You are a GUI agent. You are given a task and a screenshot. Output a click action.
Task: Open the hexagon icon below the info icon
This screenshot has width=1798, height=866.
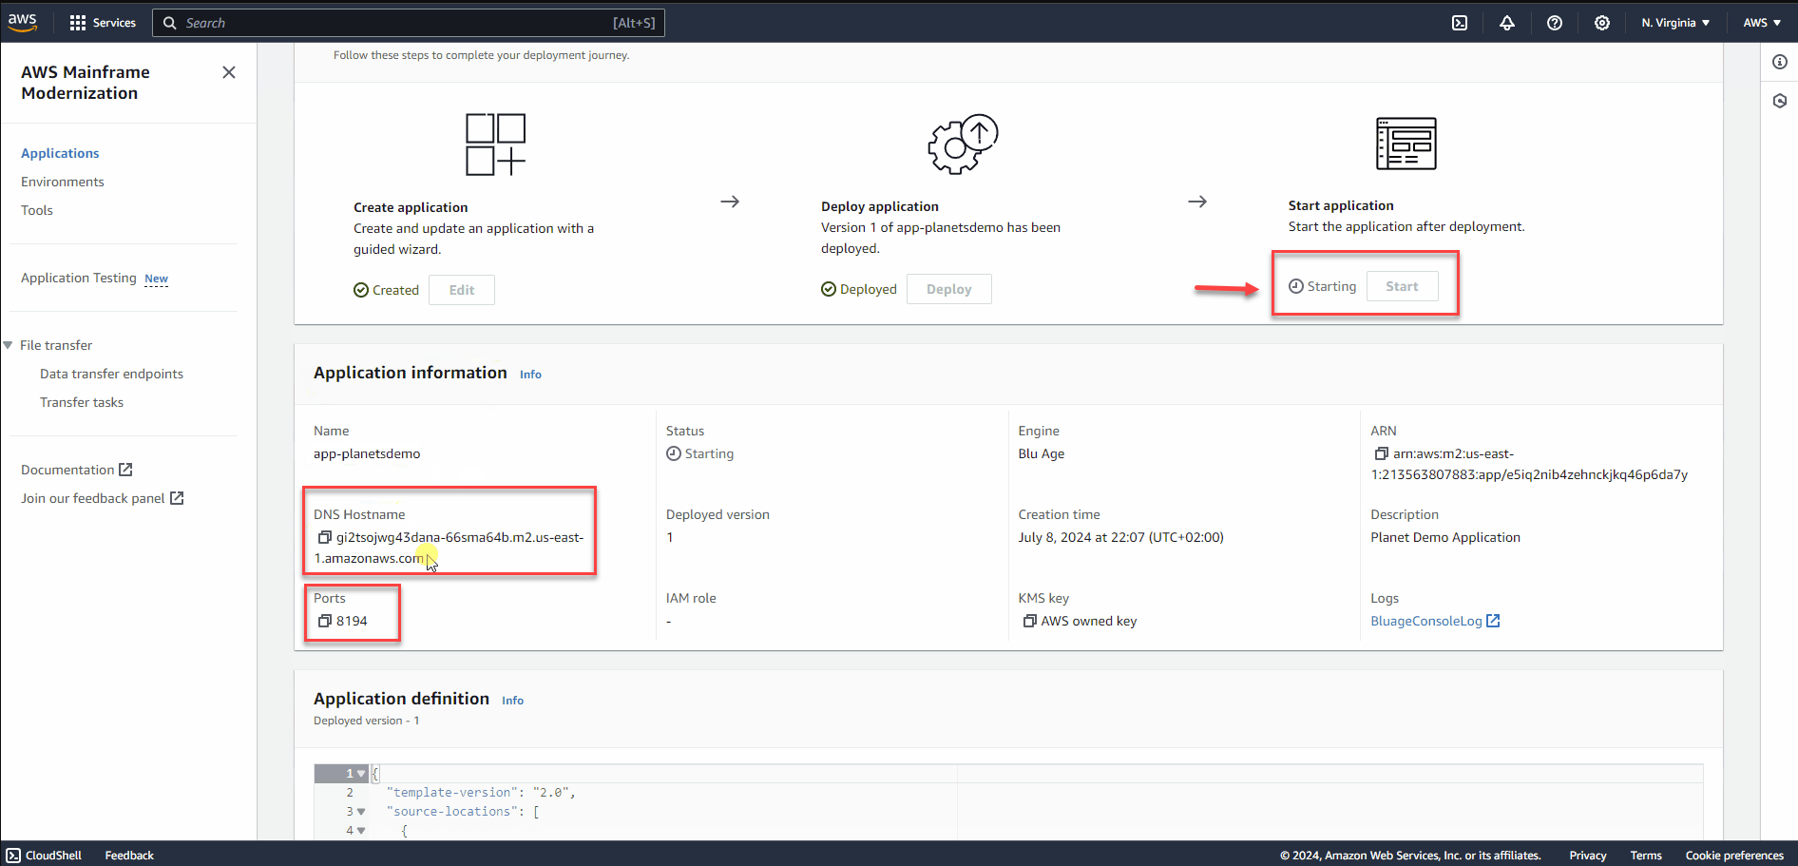1780,101
